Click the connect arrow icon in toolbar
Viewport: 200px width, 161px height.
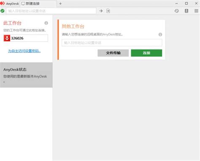pos(101,11)
